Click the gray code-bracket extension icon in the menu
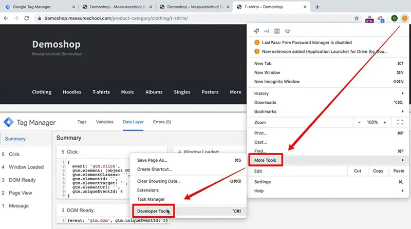411x229 pixels. tap(277, 31)
